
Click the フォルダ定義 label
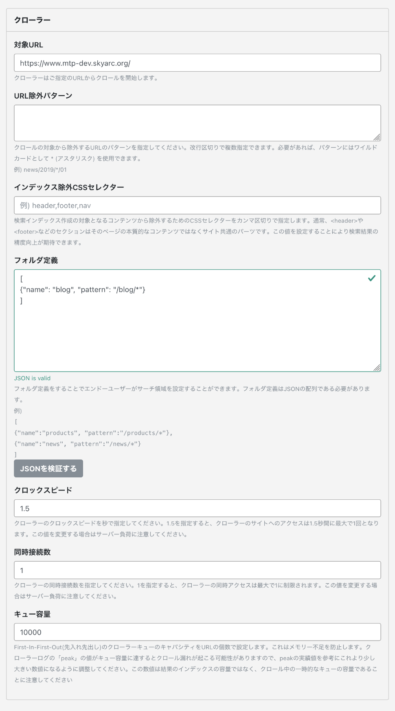36,260
